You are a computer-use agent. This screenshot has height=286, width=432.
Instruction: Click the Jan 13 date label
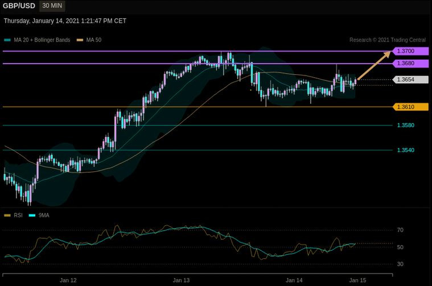(x=181, y=280)
